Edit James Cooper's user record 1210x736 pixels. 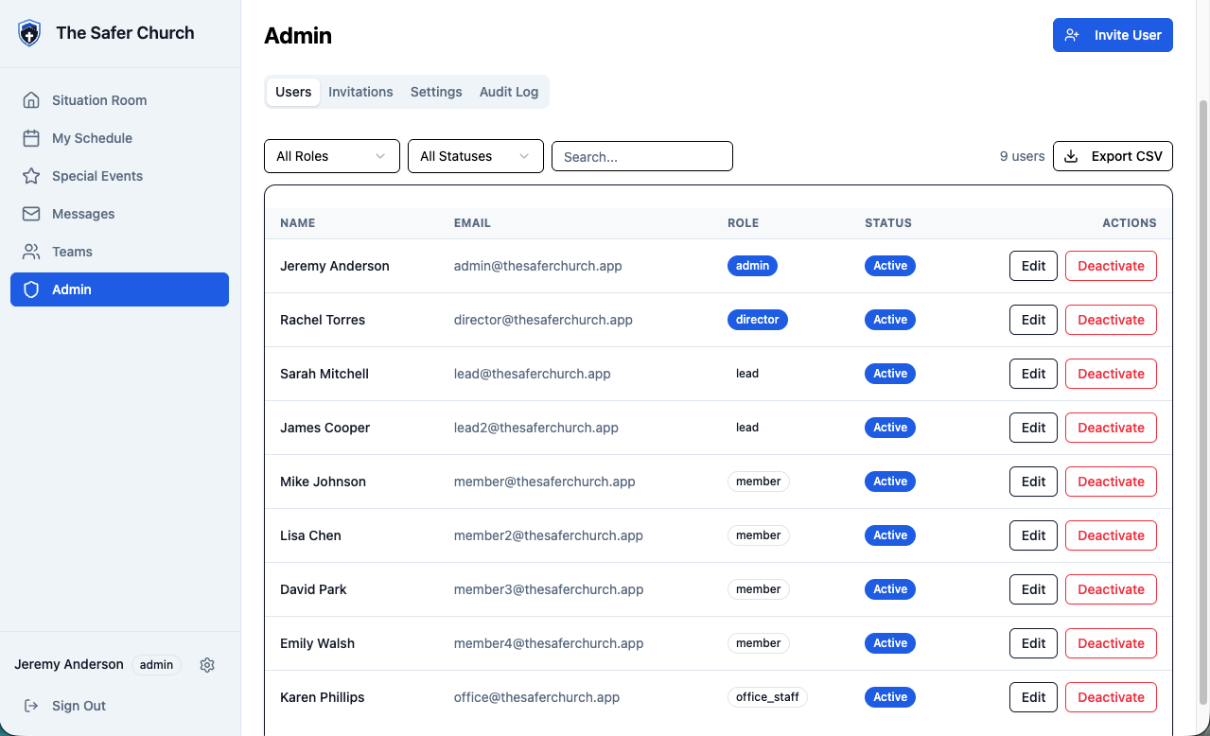tap(1033, 428)
